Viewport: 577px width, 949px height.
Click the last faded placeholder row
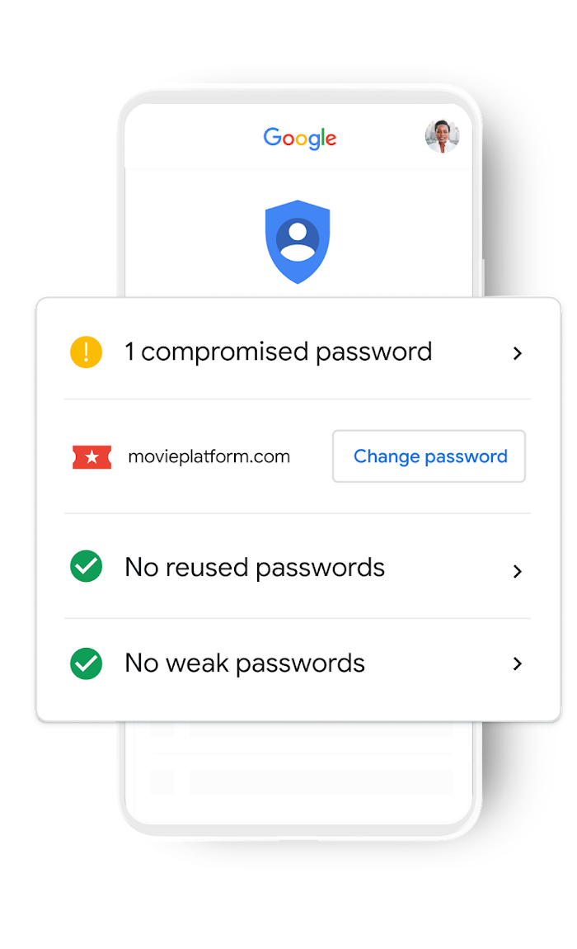pyautogui.click(x=301, y=781)
